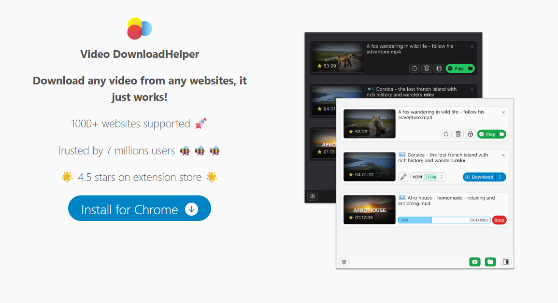Image resolution: width=558 pixels, height=303 pixels.
Task: Click '1000+ websites supported' text
Action: point(130,124)
